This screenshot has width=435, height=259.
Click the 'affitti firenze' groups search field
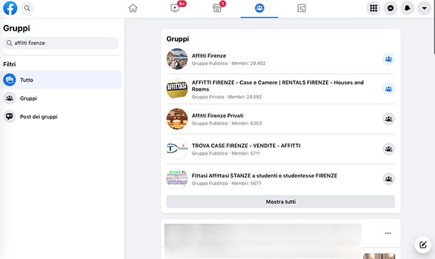click(x=61, y=43)
